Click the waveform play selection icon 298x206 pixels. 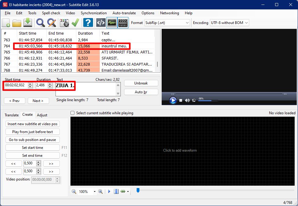(x=109, y=191)
